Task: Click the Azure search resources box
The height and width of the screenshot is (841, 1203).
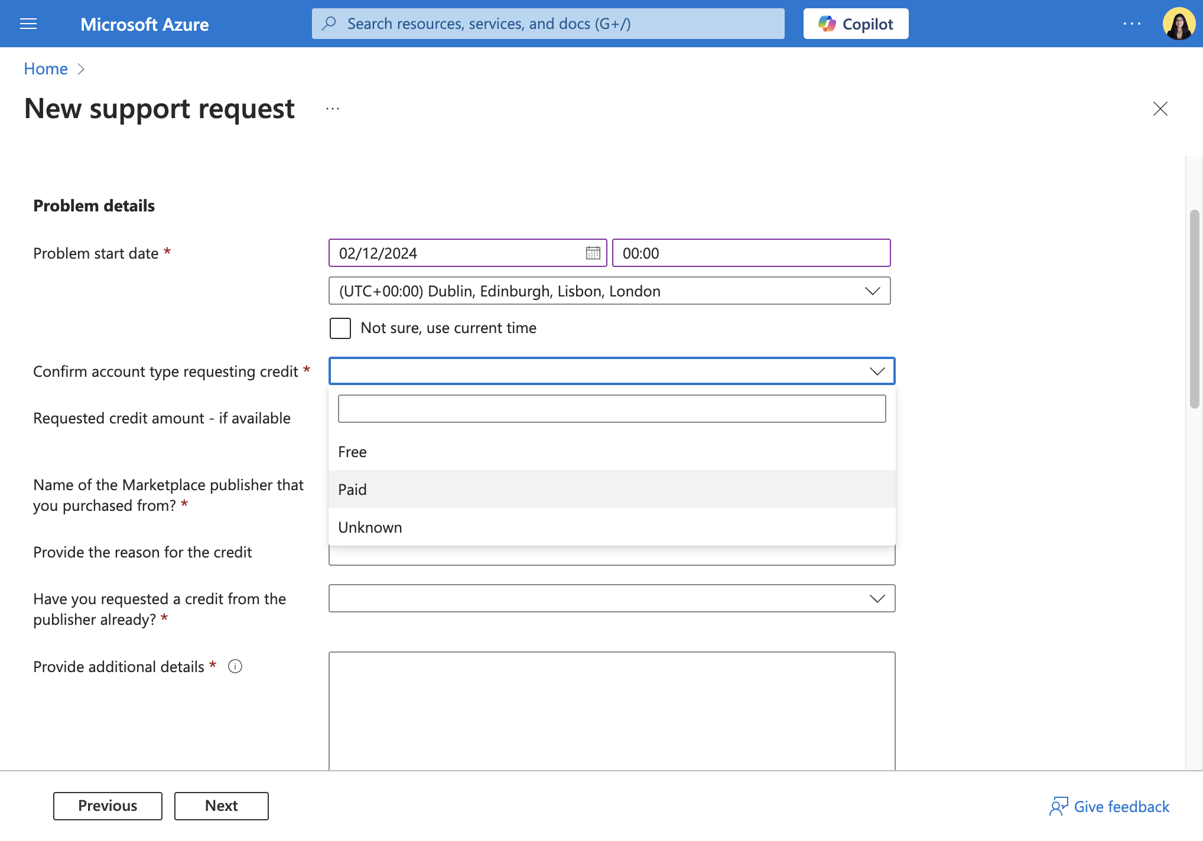Action: 548,24
